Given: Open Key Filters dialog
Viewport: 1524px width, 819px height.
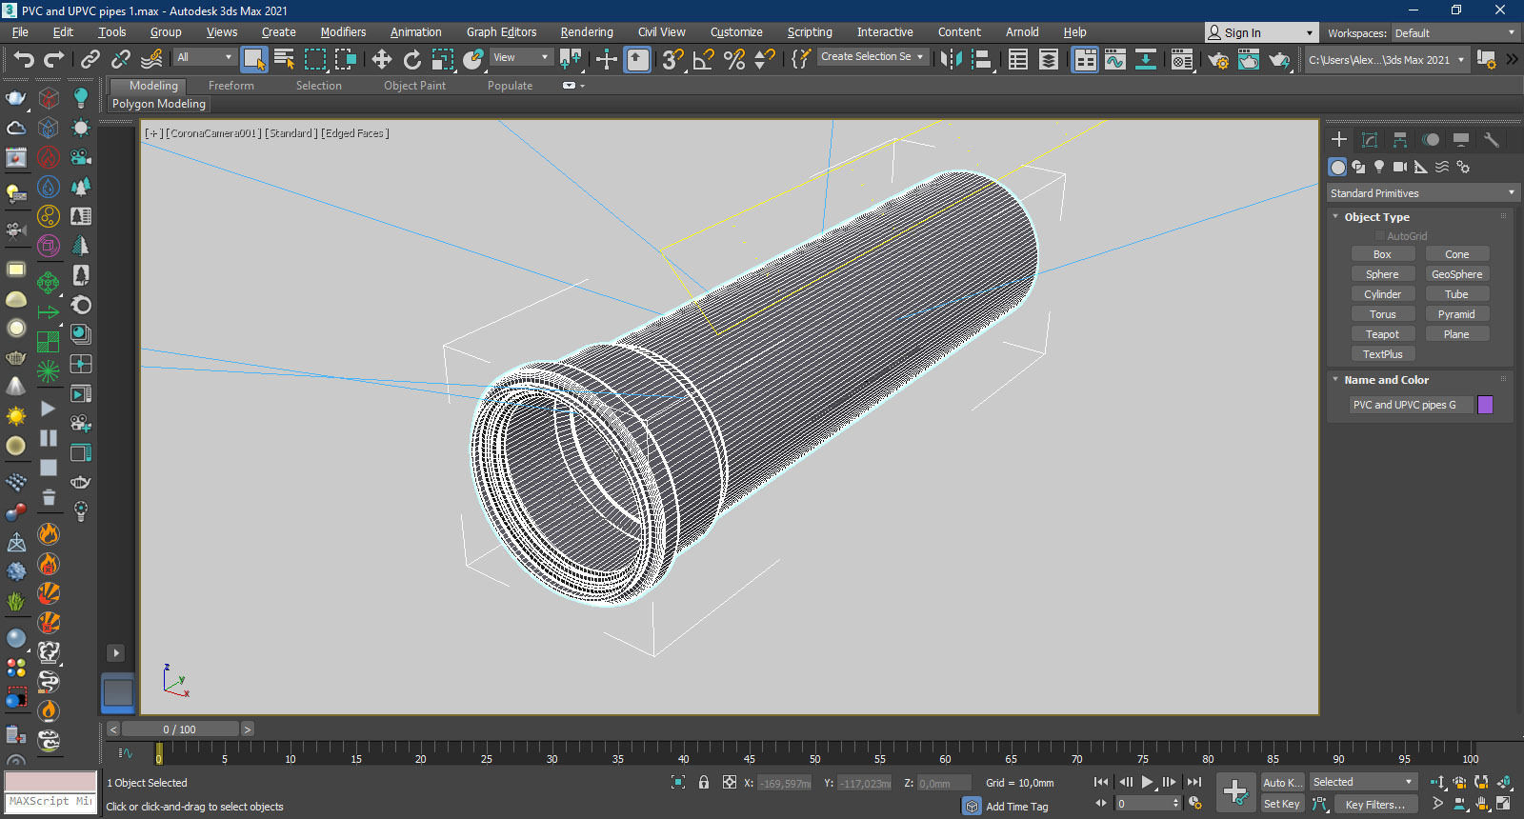Looking at the screenshot, I should point(1374,804).
